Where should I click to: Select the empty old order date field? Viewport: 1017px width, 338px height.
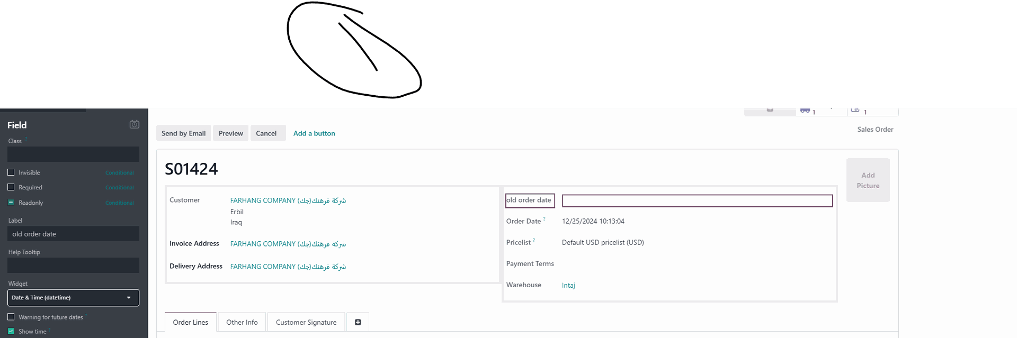[697, 200]
